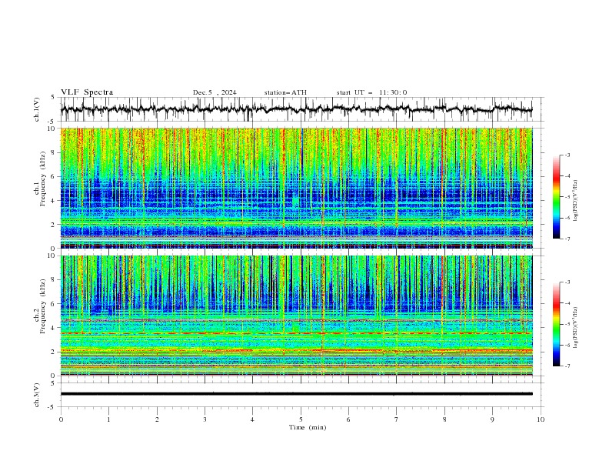Click the ch.1 voltage waveform trace

pos(296,109)
